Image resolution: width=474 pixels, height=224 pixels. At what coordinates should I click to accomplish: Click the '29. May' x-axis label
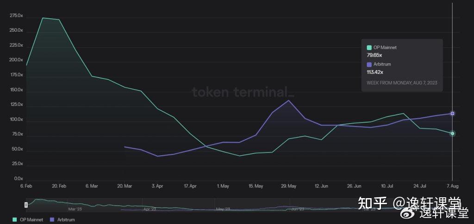tap(288, 186)
